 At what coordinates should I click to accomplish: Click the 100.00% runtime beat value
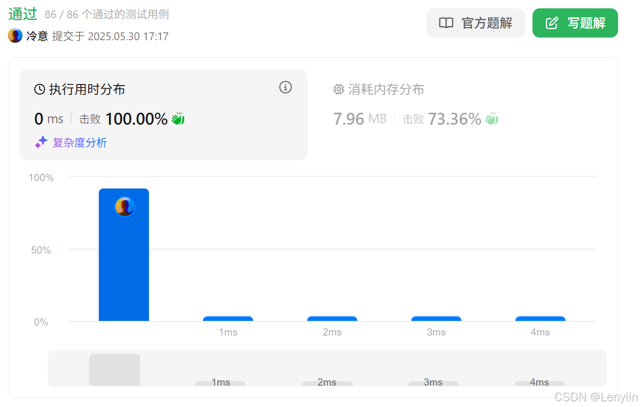[136, 119]
